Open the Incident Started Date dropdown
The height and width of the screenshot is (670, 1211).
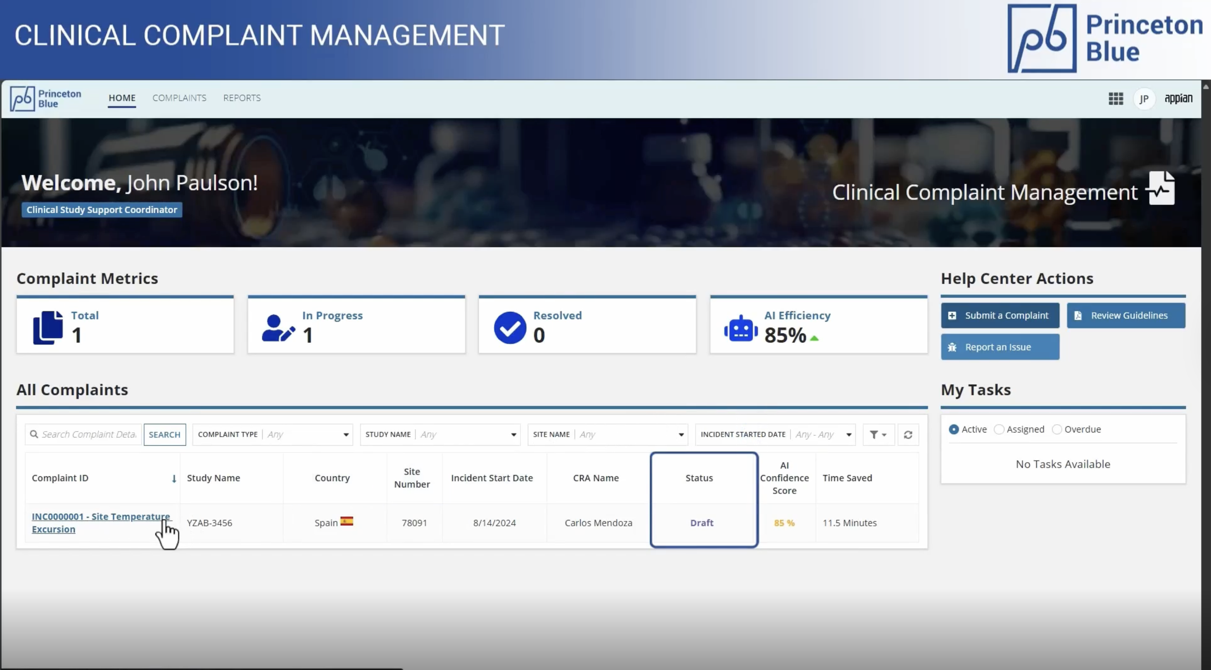(848, 435)
